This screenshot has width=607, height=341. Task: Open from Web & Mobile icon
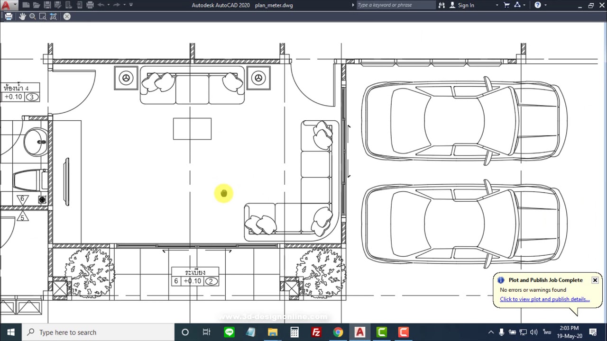point(68,5)
